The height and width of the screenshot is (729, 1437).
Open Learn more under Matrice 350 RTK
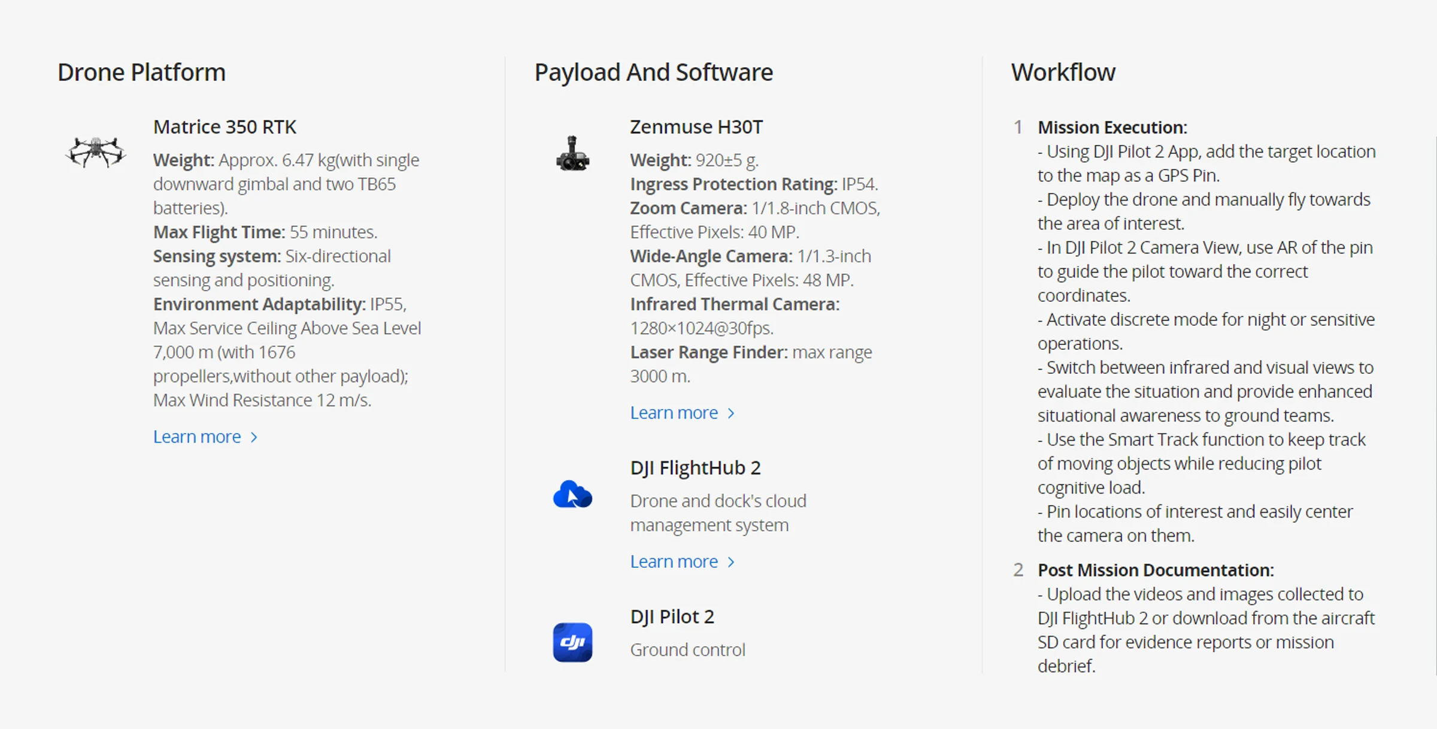tap(197, 437)
